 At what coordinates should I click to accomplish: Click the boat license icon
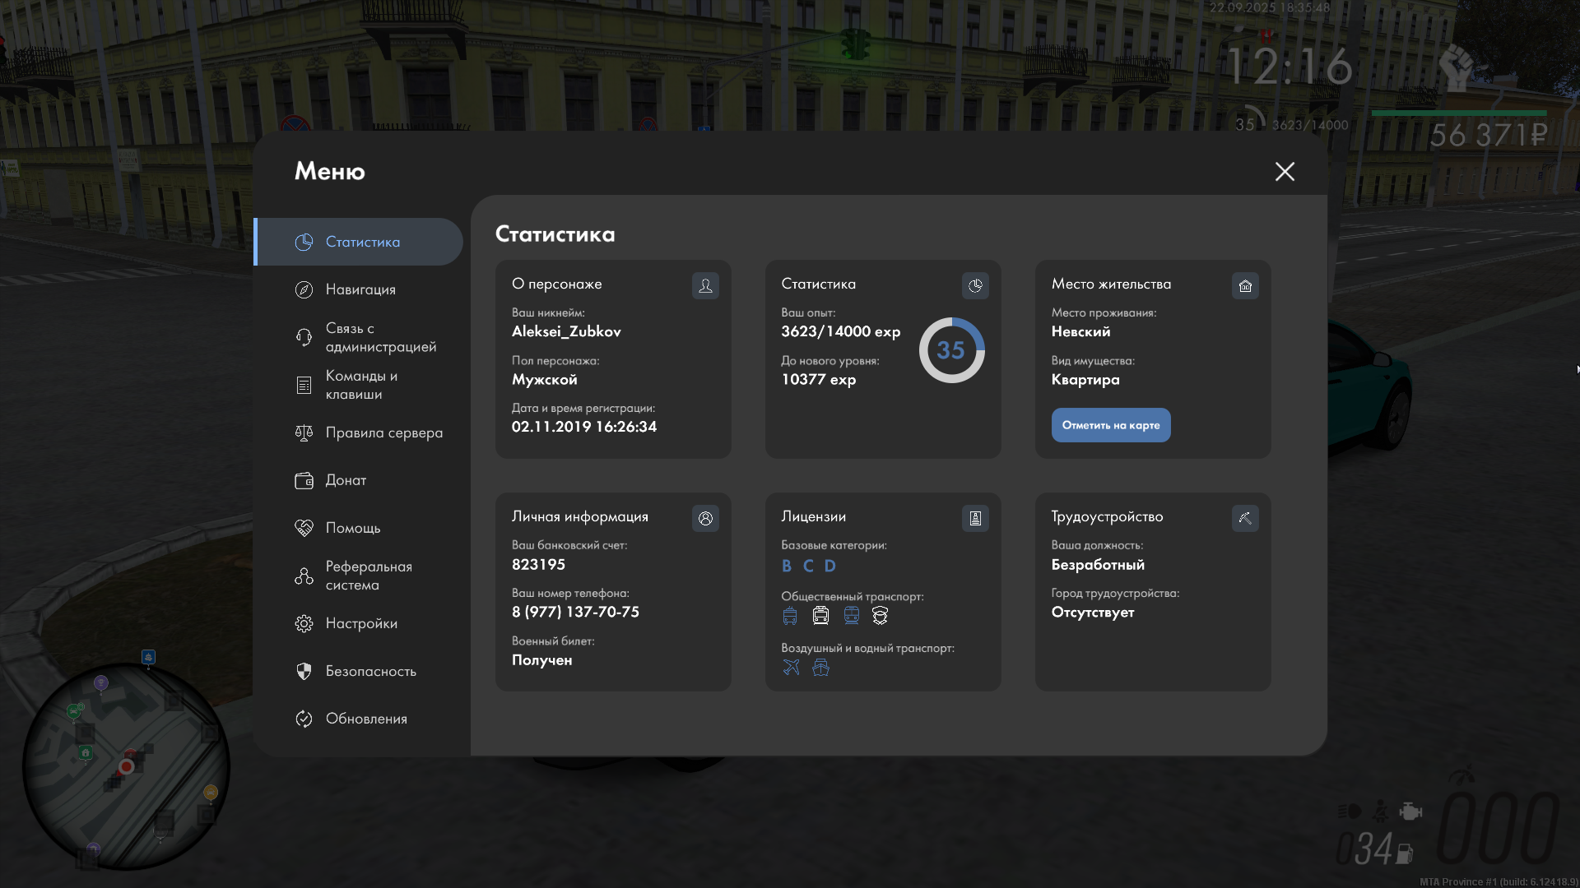click(x=820, y=667)
